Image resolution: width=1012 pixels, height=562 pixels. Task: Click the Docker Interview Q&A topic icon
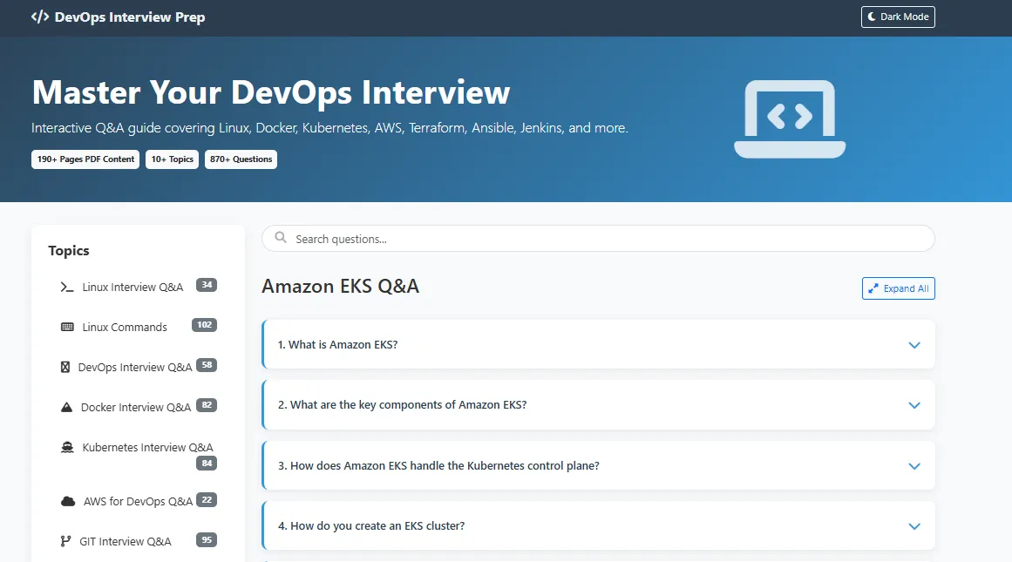coord(67,408)
